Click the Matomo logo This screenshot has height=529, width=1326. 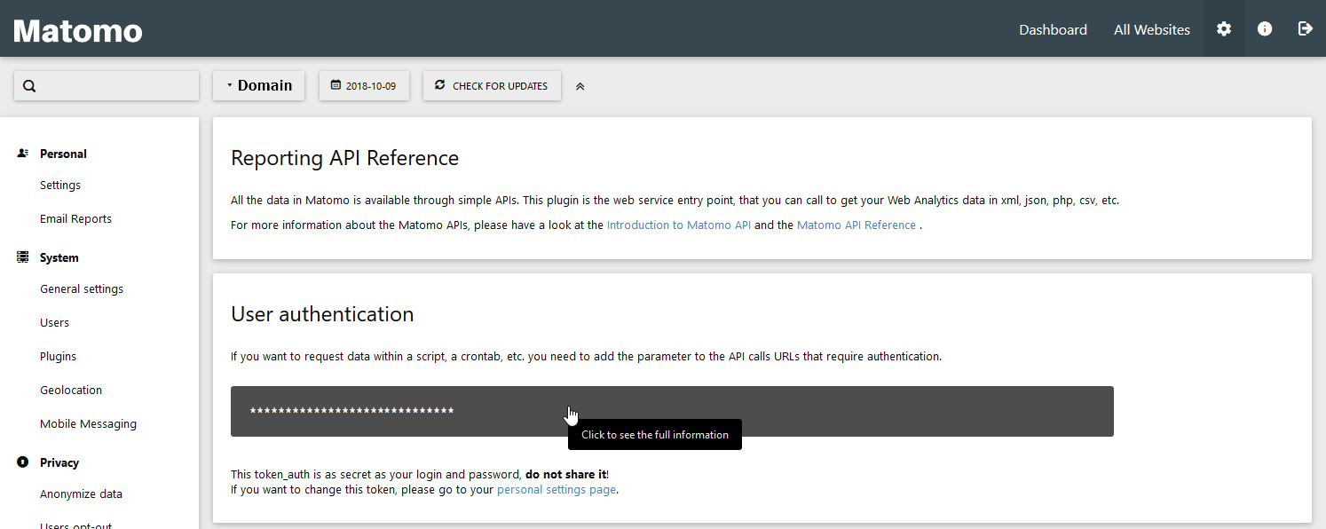pos(78,31)
